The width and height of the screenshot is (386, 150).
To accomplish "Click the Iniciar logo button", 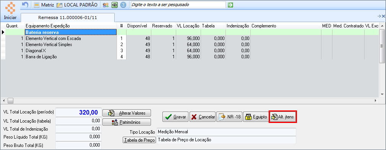I will coord(10,11).
